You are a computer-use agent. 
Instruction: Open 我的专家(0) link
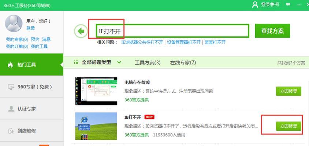point(17,39)
